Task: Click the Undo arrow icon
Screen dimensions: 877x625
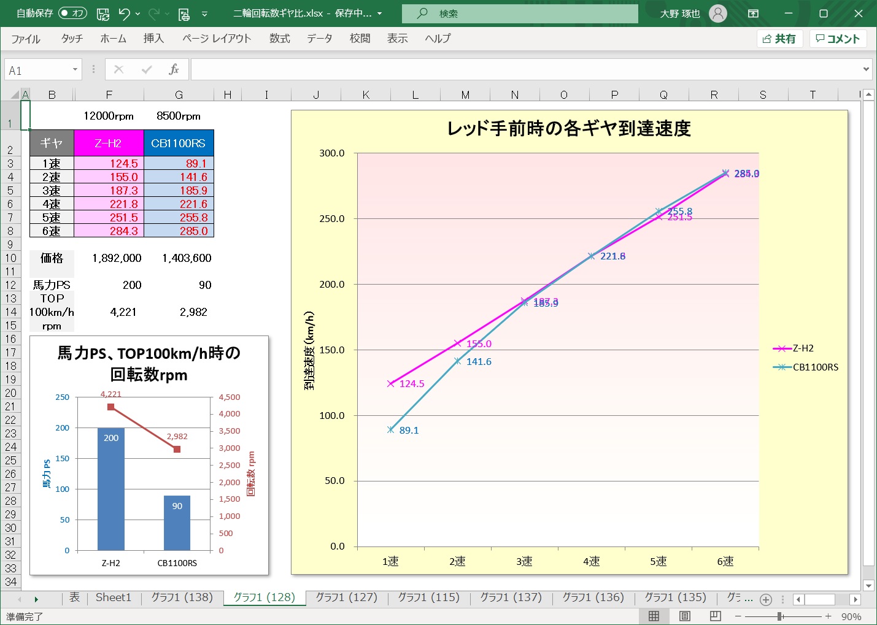Action: pos(125,13)
